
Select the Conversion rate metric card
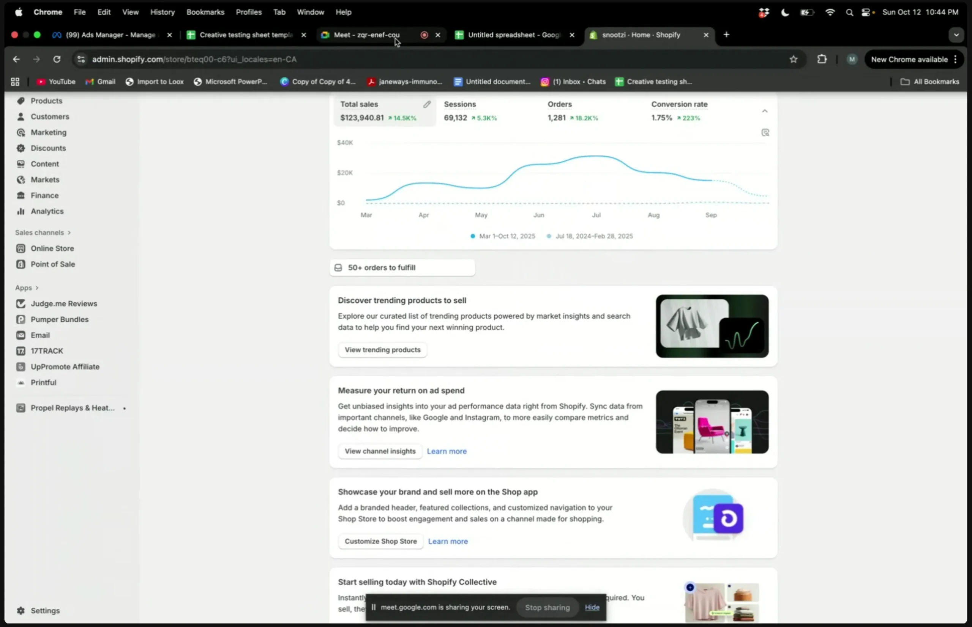(679, 111)
